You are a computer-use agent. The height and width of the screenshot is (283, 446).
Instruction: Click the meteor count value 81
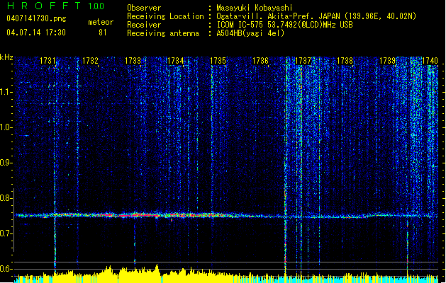coord(103,33)
